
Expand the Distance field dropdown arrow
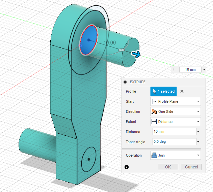pos(198,132)
